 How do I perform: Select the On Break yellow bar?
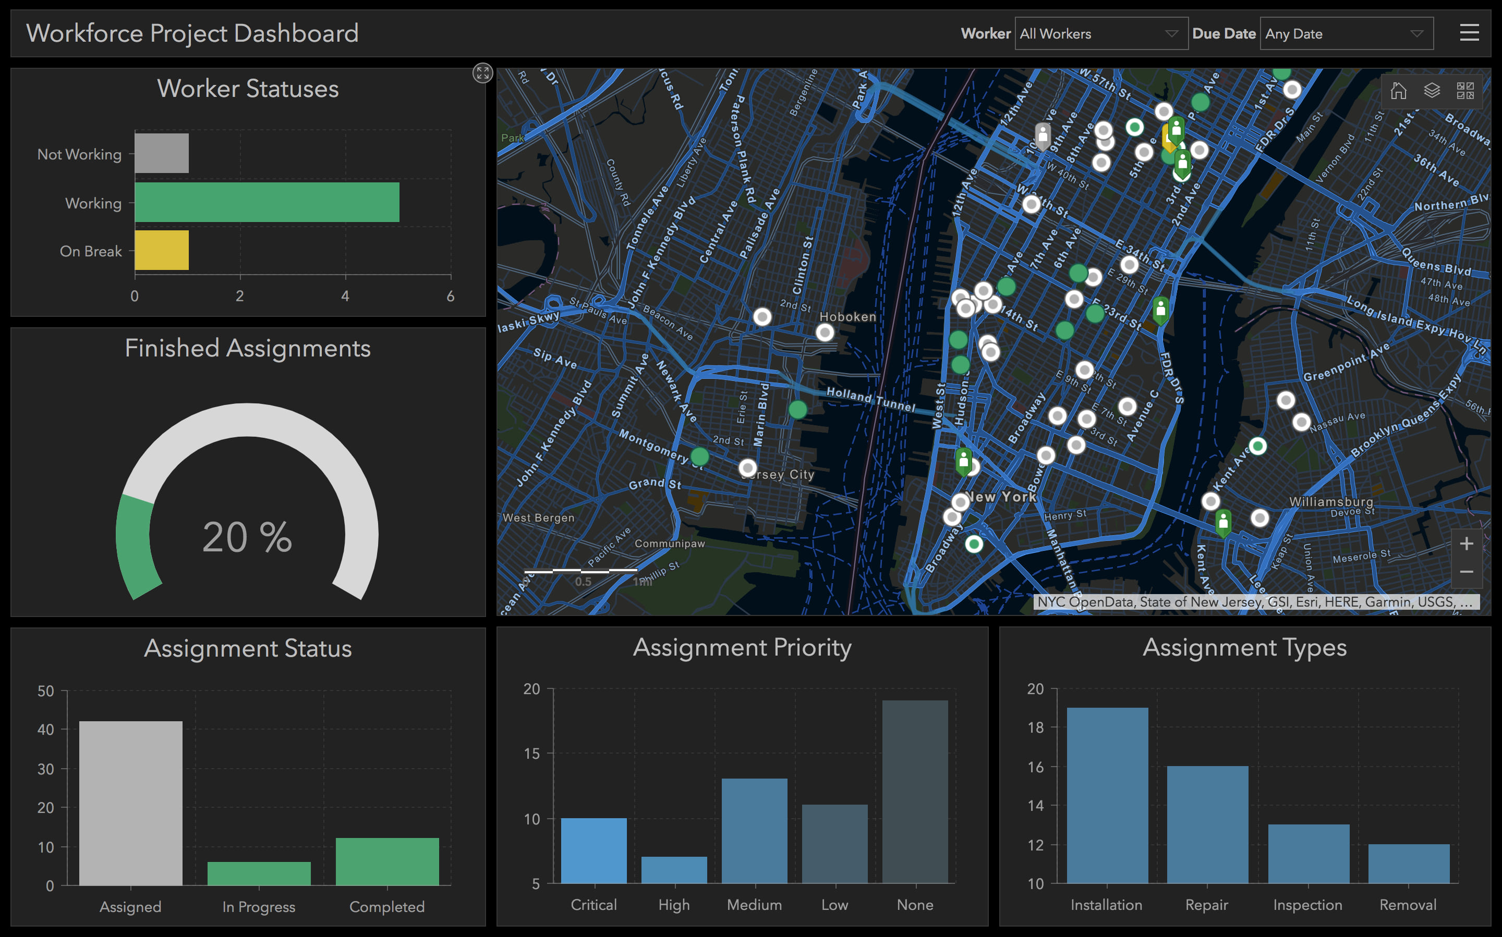click(161, 250)
